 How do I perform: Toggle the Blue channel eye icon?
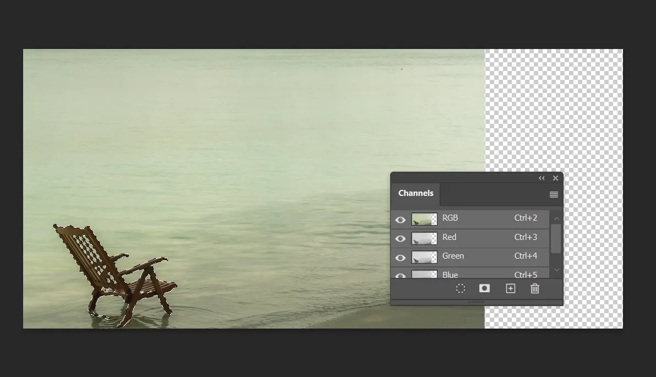click(x=400, y=274)
